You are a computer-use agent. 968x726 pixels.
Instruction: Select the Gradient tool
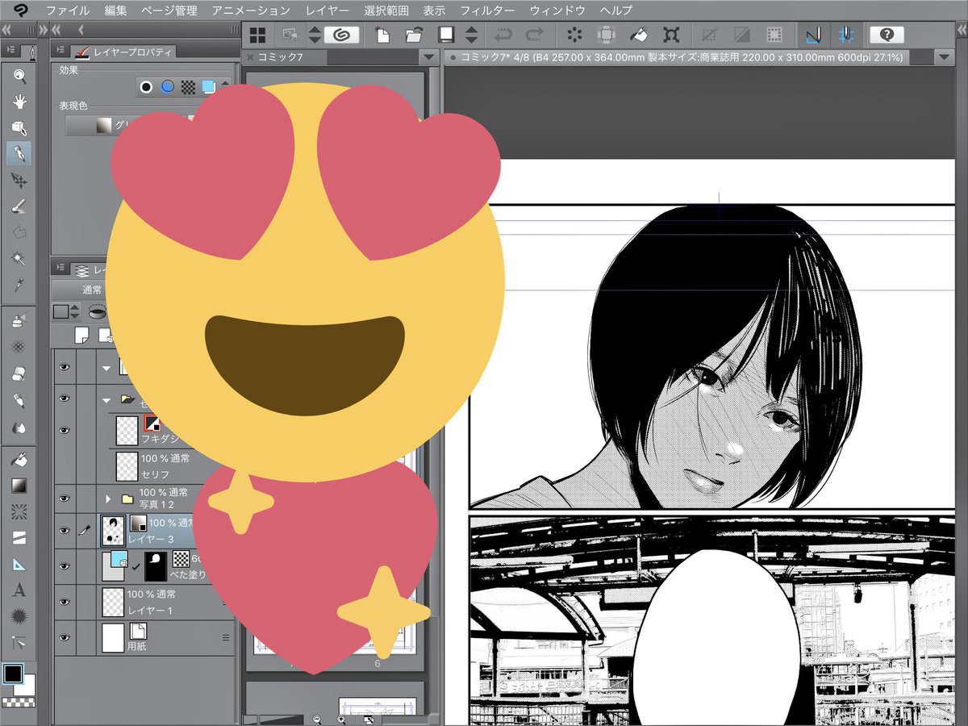pyautogui.click(x=19, y=486)
